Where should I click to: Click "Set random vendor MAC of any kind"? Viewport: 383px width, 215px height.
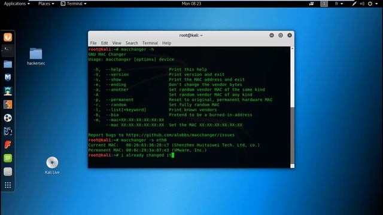pos(211,94)
